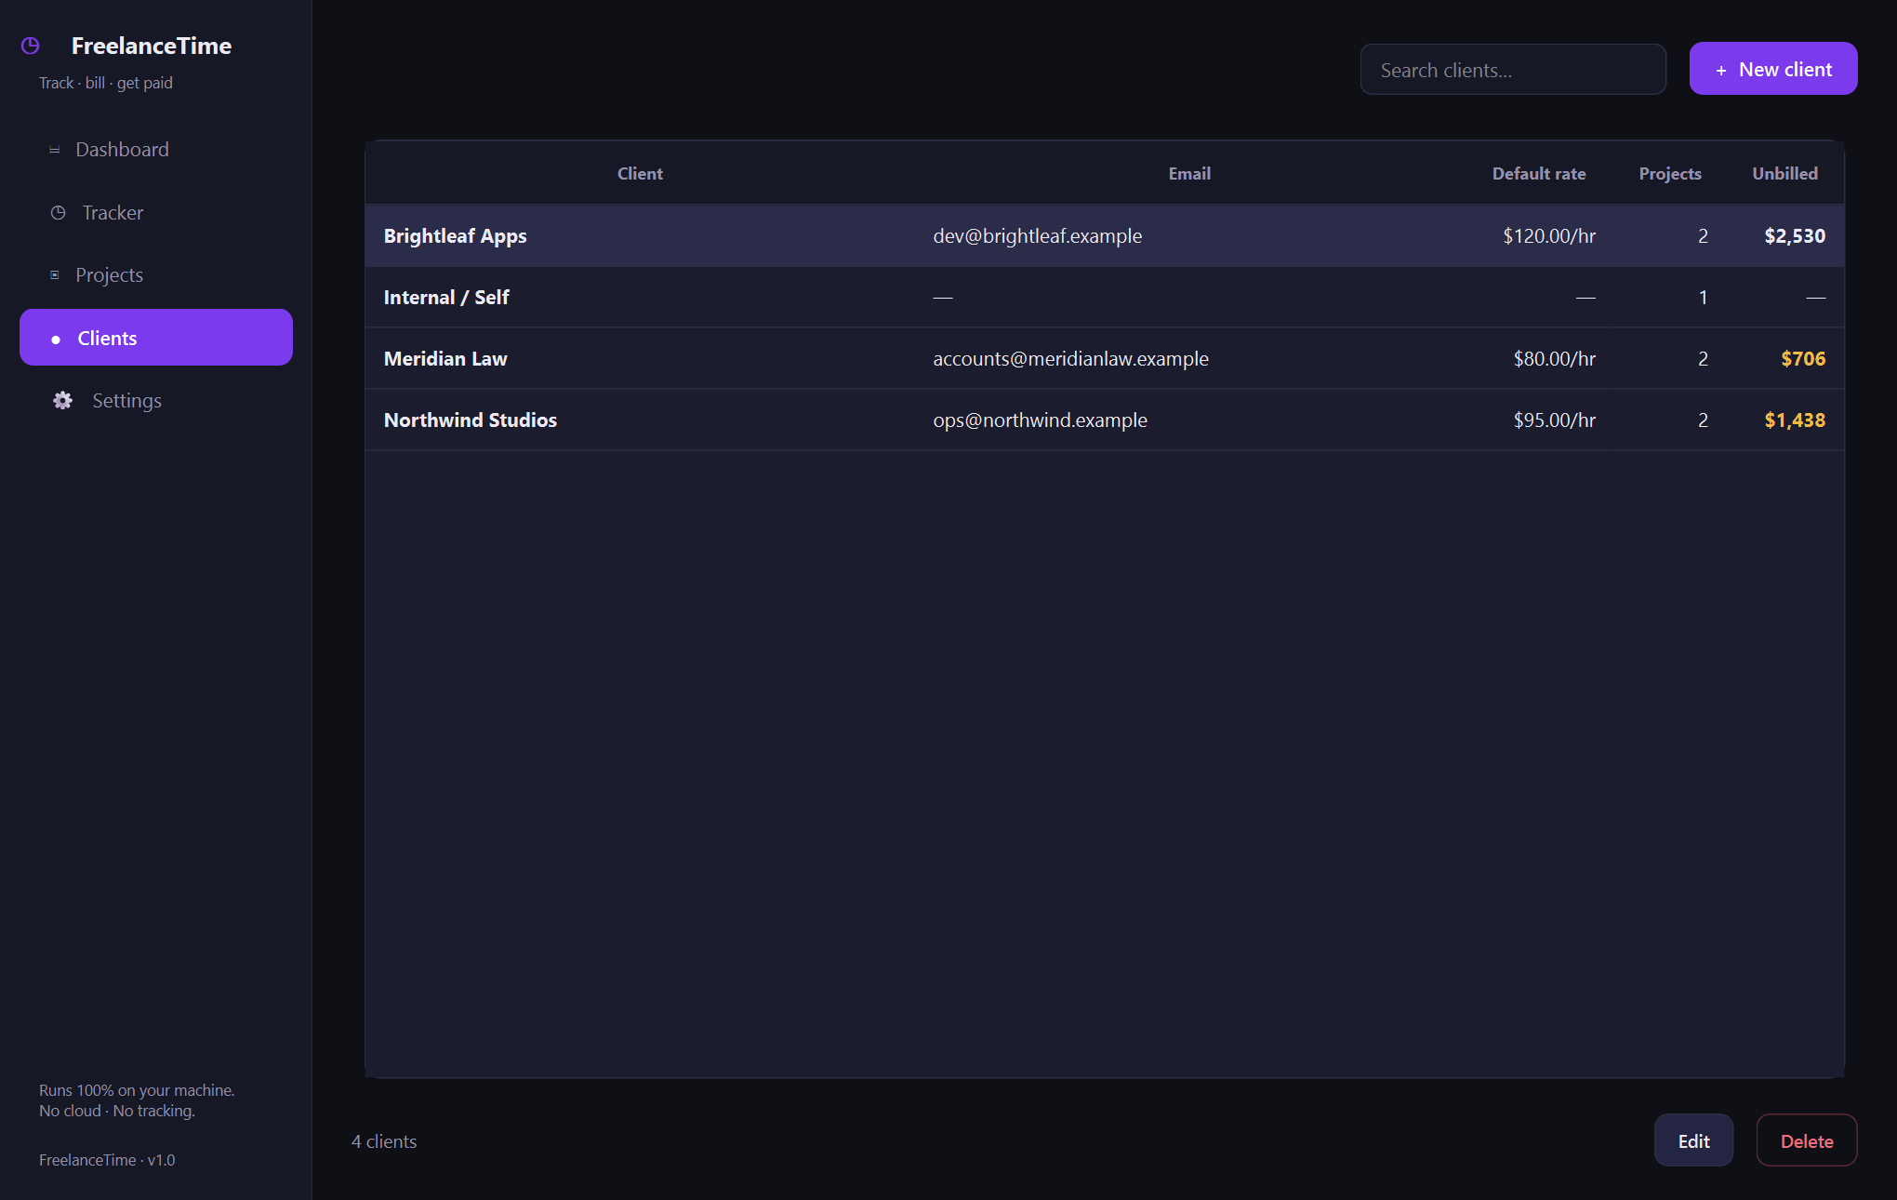
Task: Click the 'Track · bill · get paid' tagline
Action: 106,83
